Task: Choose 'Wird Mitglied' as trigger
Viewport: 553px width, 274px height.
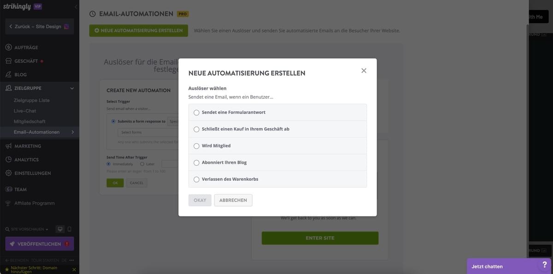Action: pos(196,145)
